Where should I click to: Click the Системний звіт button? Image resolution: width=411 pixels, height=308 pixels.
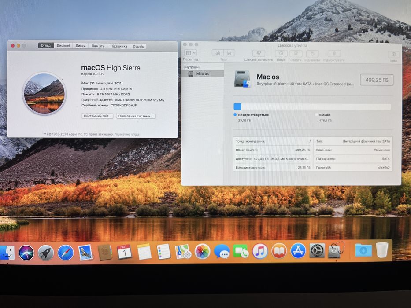[97, 116]
